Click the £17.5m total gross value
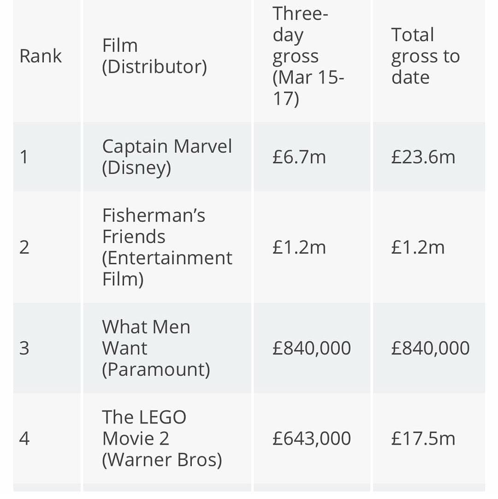Screen dimensions: 498x499 click(x=423, y=439)
